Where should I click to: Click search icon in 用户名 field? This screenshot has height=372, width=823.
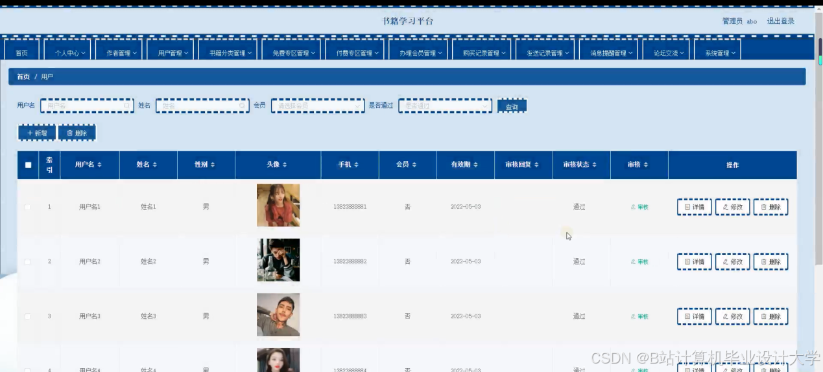(127, 105)
